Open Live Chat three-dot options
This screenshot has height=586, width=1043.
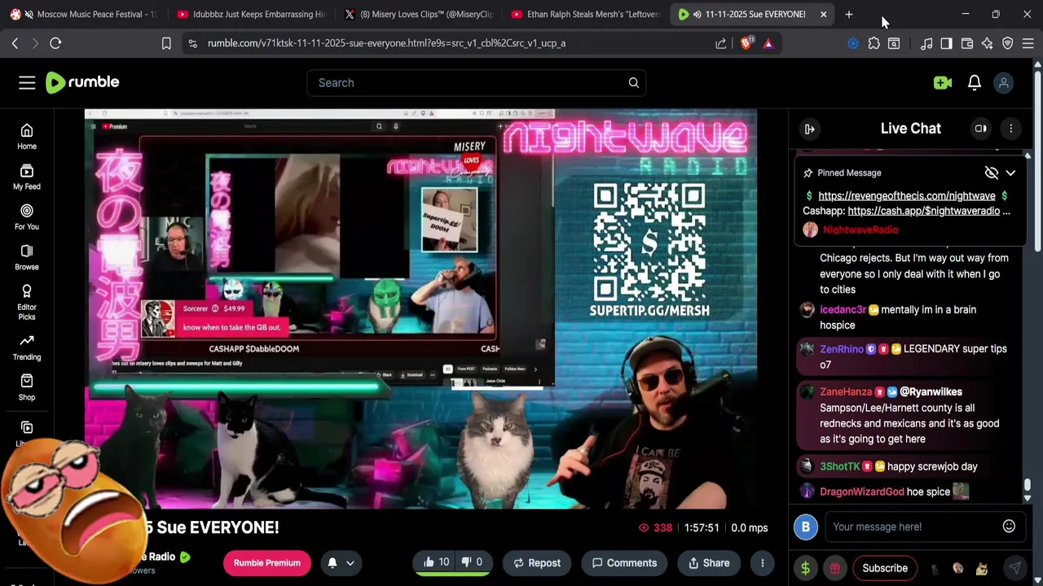pos(1010,129)
